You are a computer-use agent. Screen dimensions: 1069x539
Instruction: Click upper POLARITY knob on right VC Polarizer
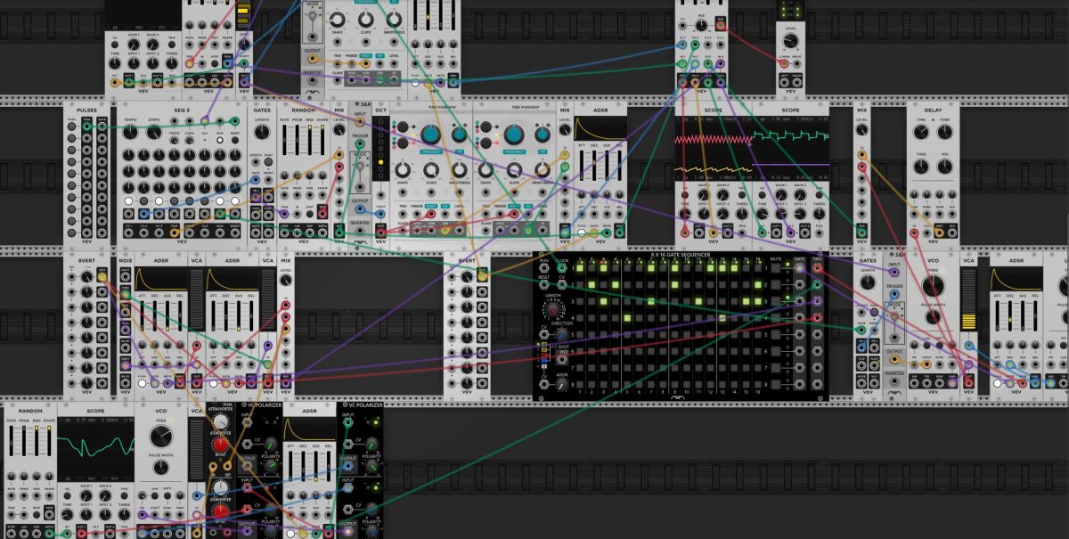pos(371,465)
